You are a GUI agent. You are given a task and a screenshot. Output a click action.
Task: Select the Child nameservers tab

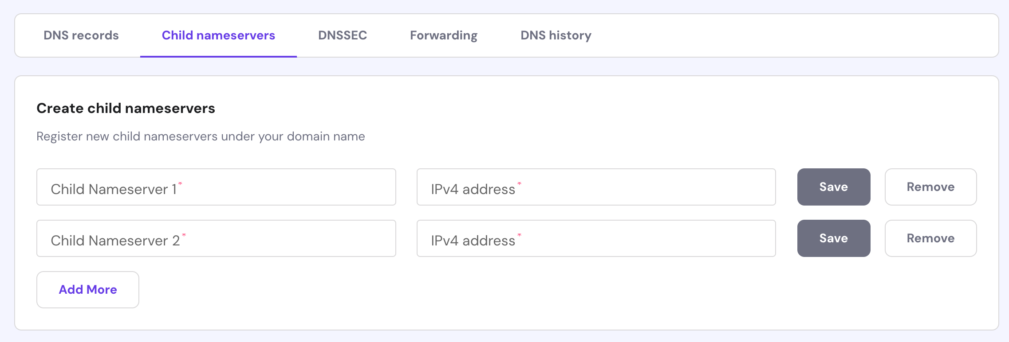click(218, 35)
